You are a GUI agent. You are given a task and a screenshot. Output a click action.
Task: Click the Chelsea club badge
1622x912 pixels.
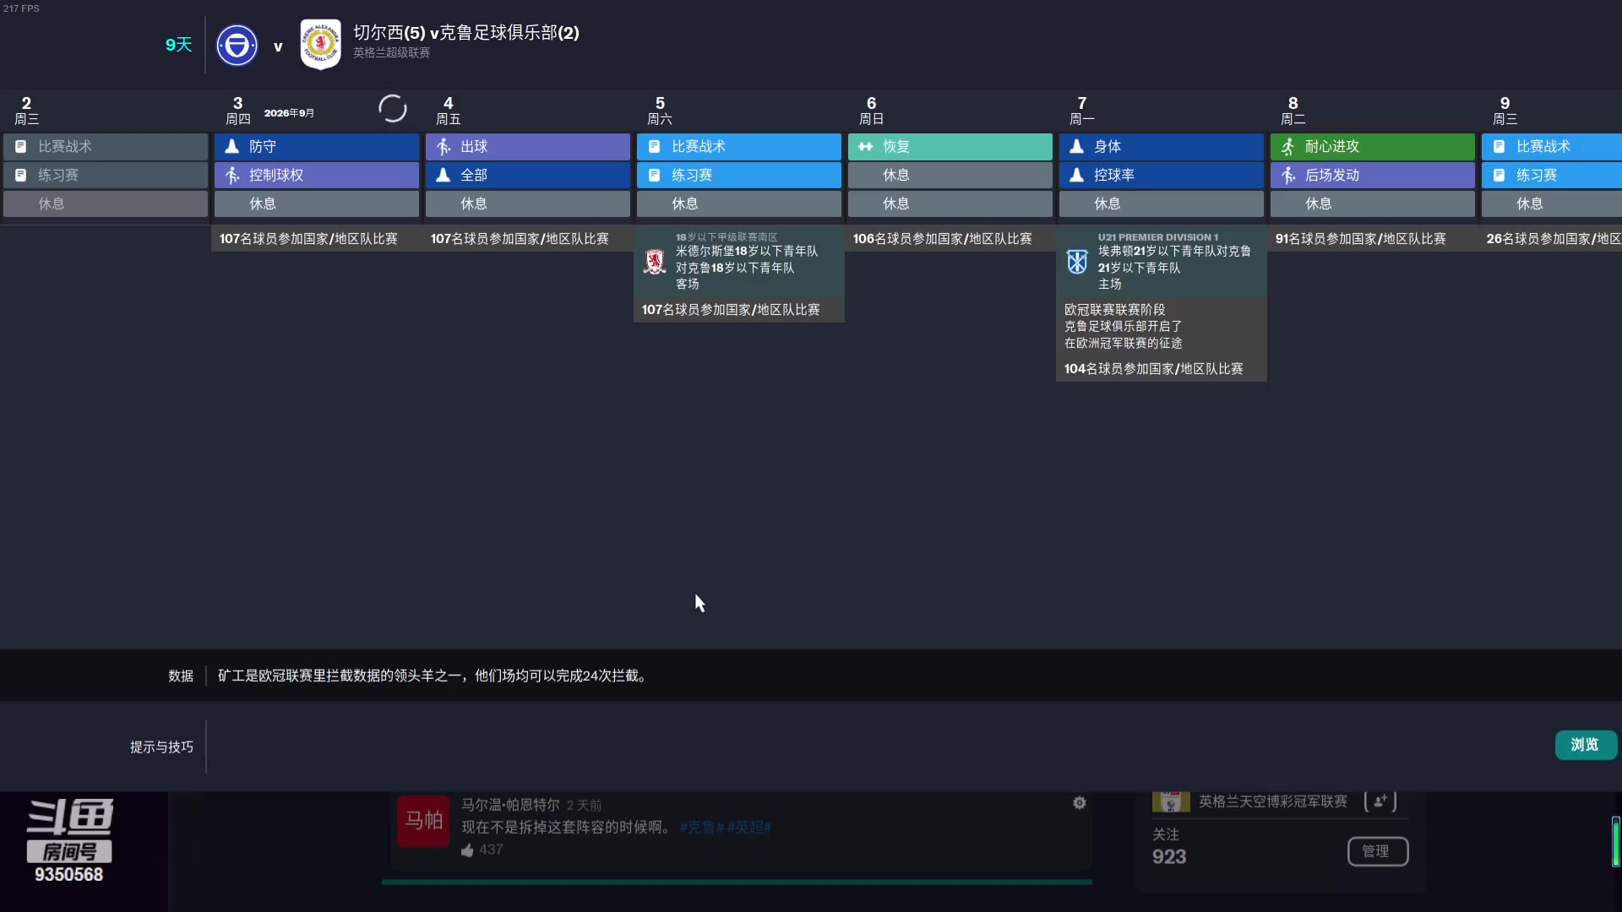click(237, 46)
